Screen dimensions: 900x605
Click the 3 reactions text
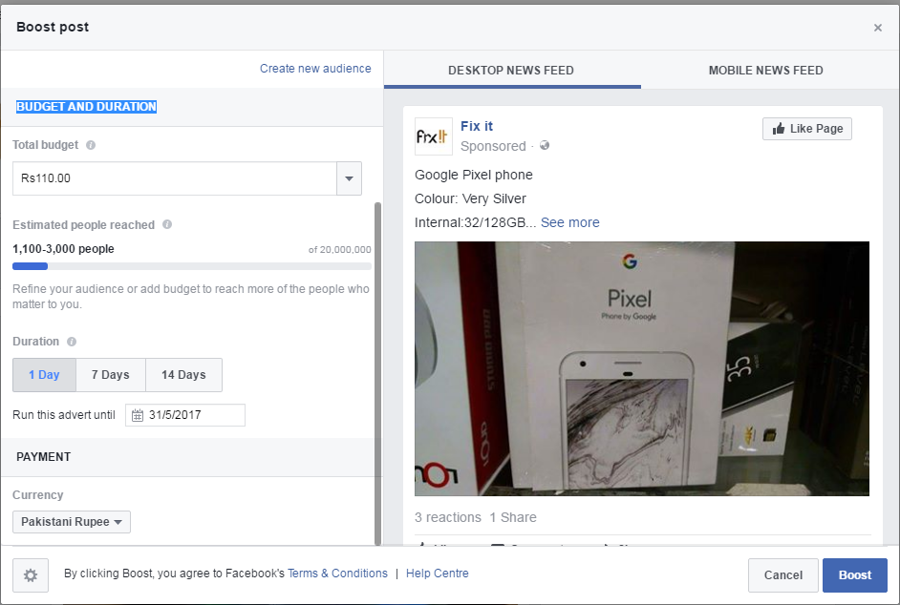448,517
